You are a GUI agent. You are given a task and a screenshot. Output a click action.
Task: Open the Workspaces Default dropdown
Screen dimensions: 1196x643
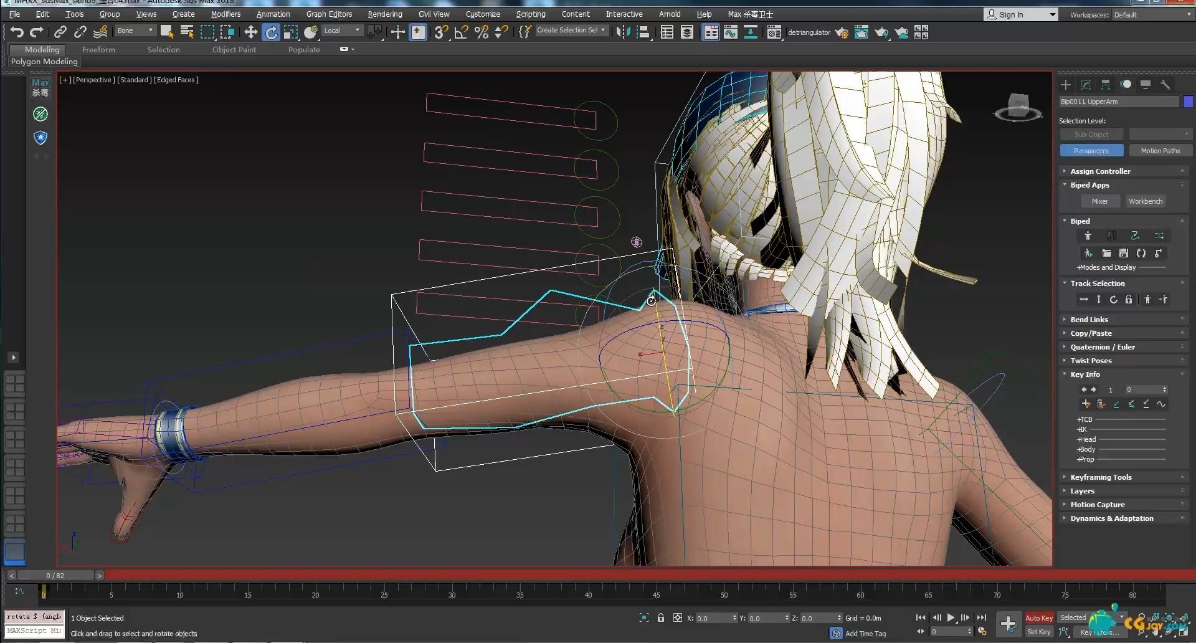(1152, 14)
